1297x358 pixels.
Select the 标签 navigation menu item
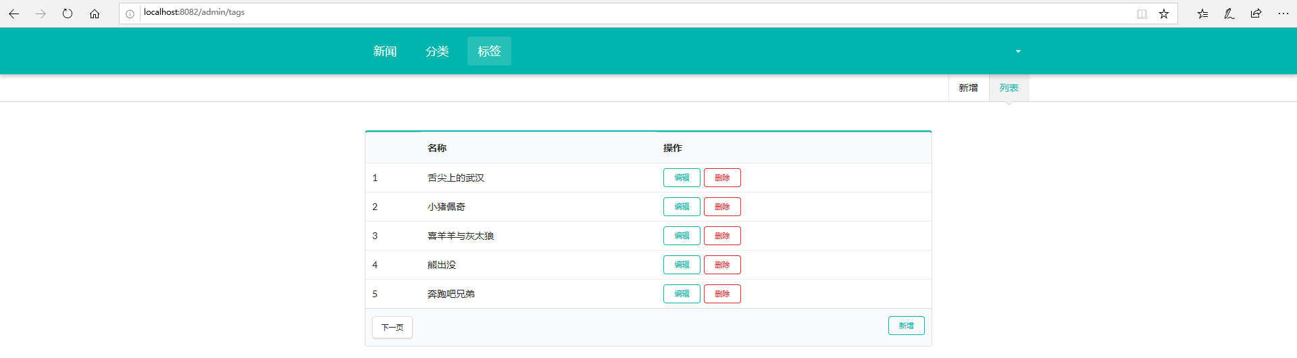click(489, 51)
